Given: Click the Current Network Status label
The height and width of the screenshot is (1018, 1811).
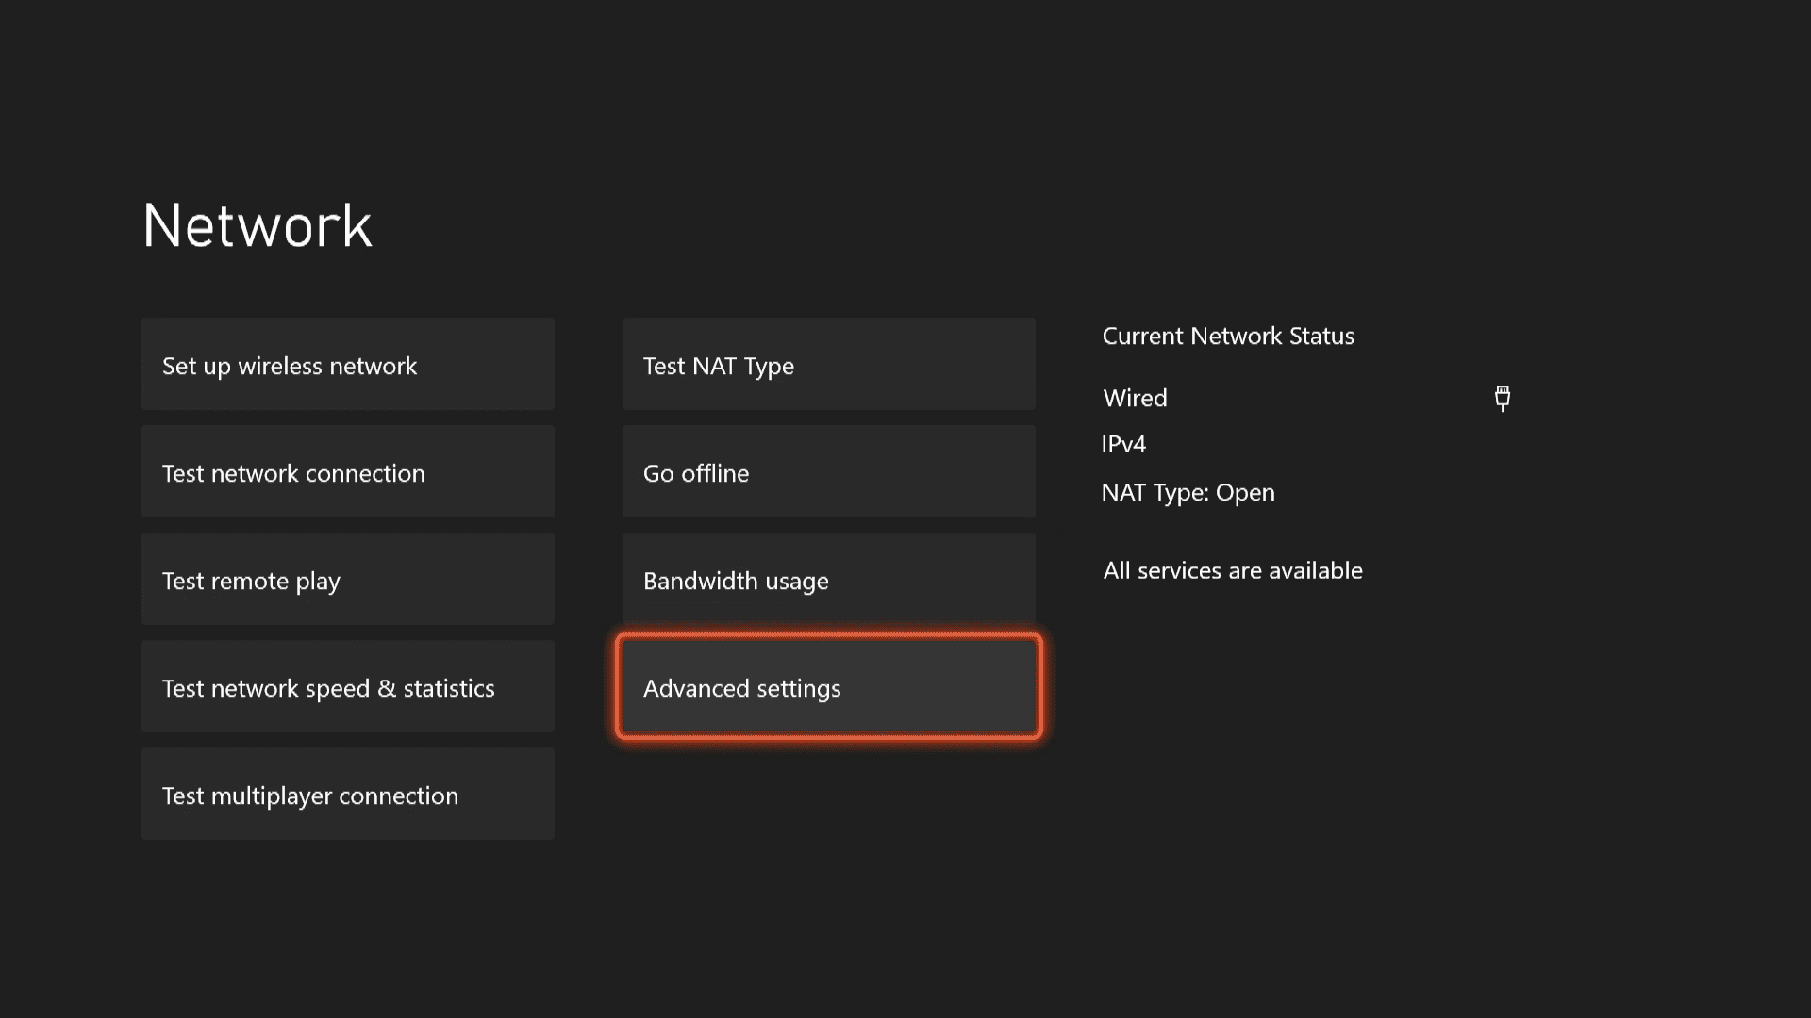Looking at the screenshot, I should (1227, 337).
